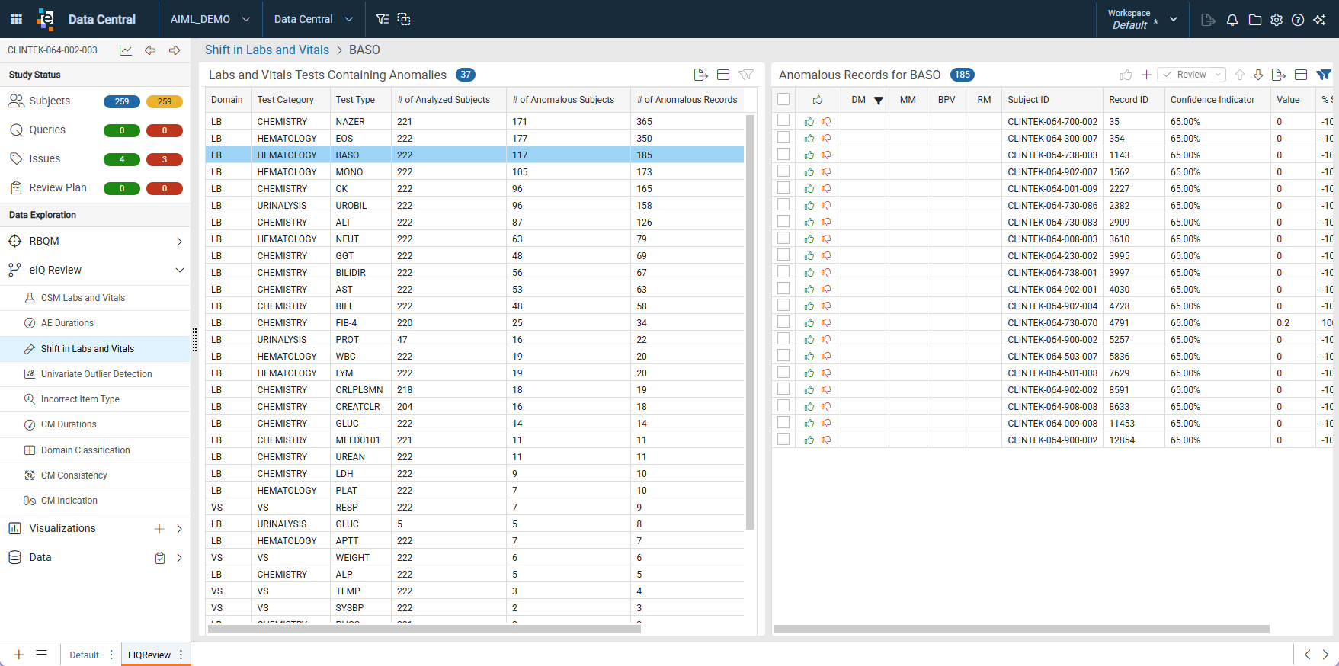Add a new sheet with the bottom plus icon
This screenshot has height=666, width=1339.
[x=19, y=655]
